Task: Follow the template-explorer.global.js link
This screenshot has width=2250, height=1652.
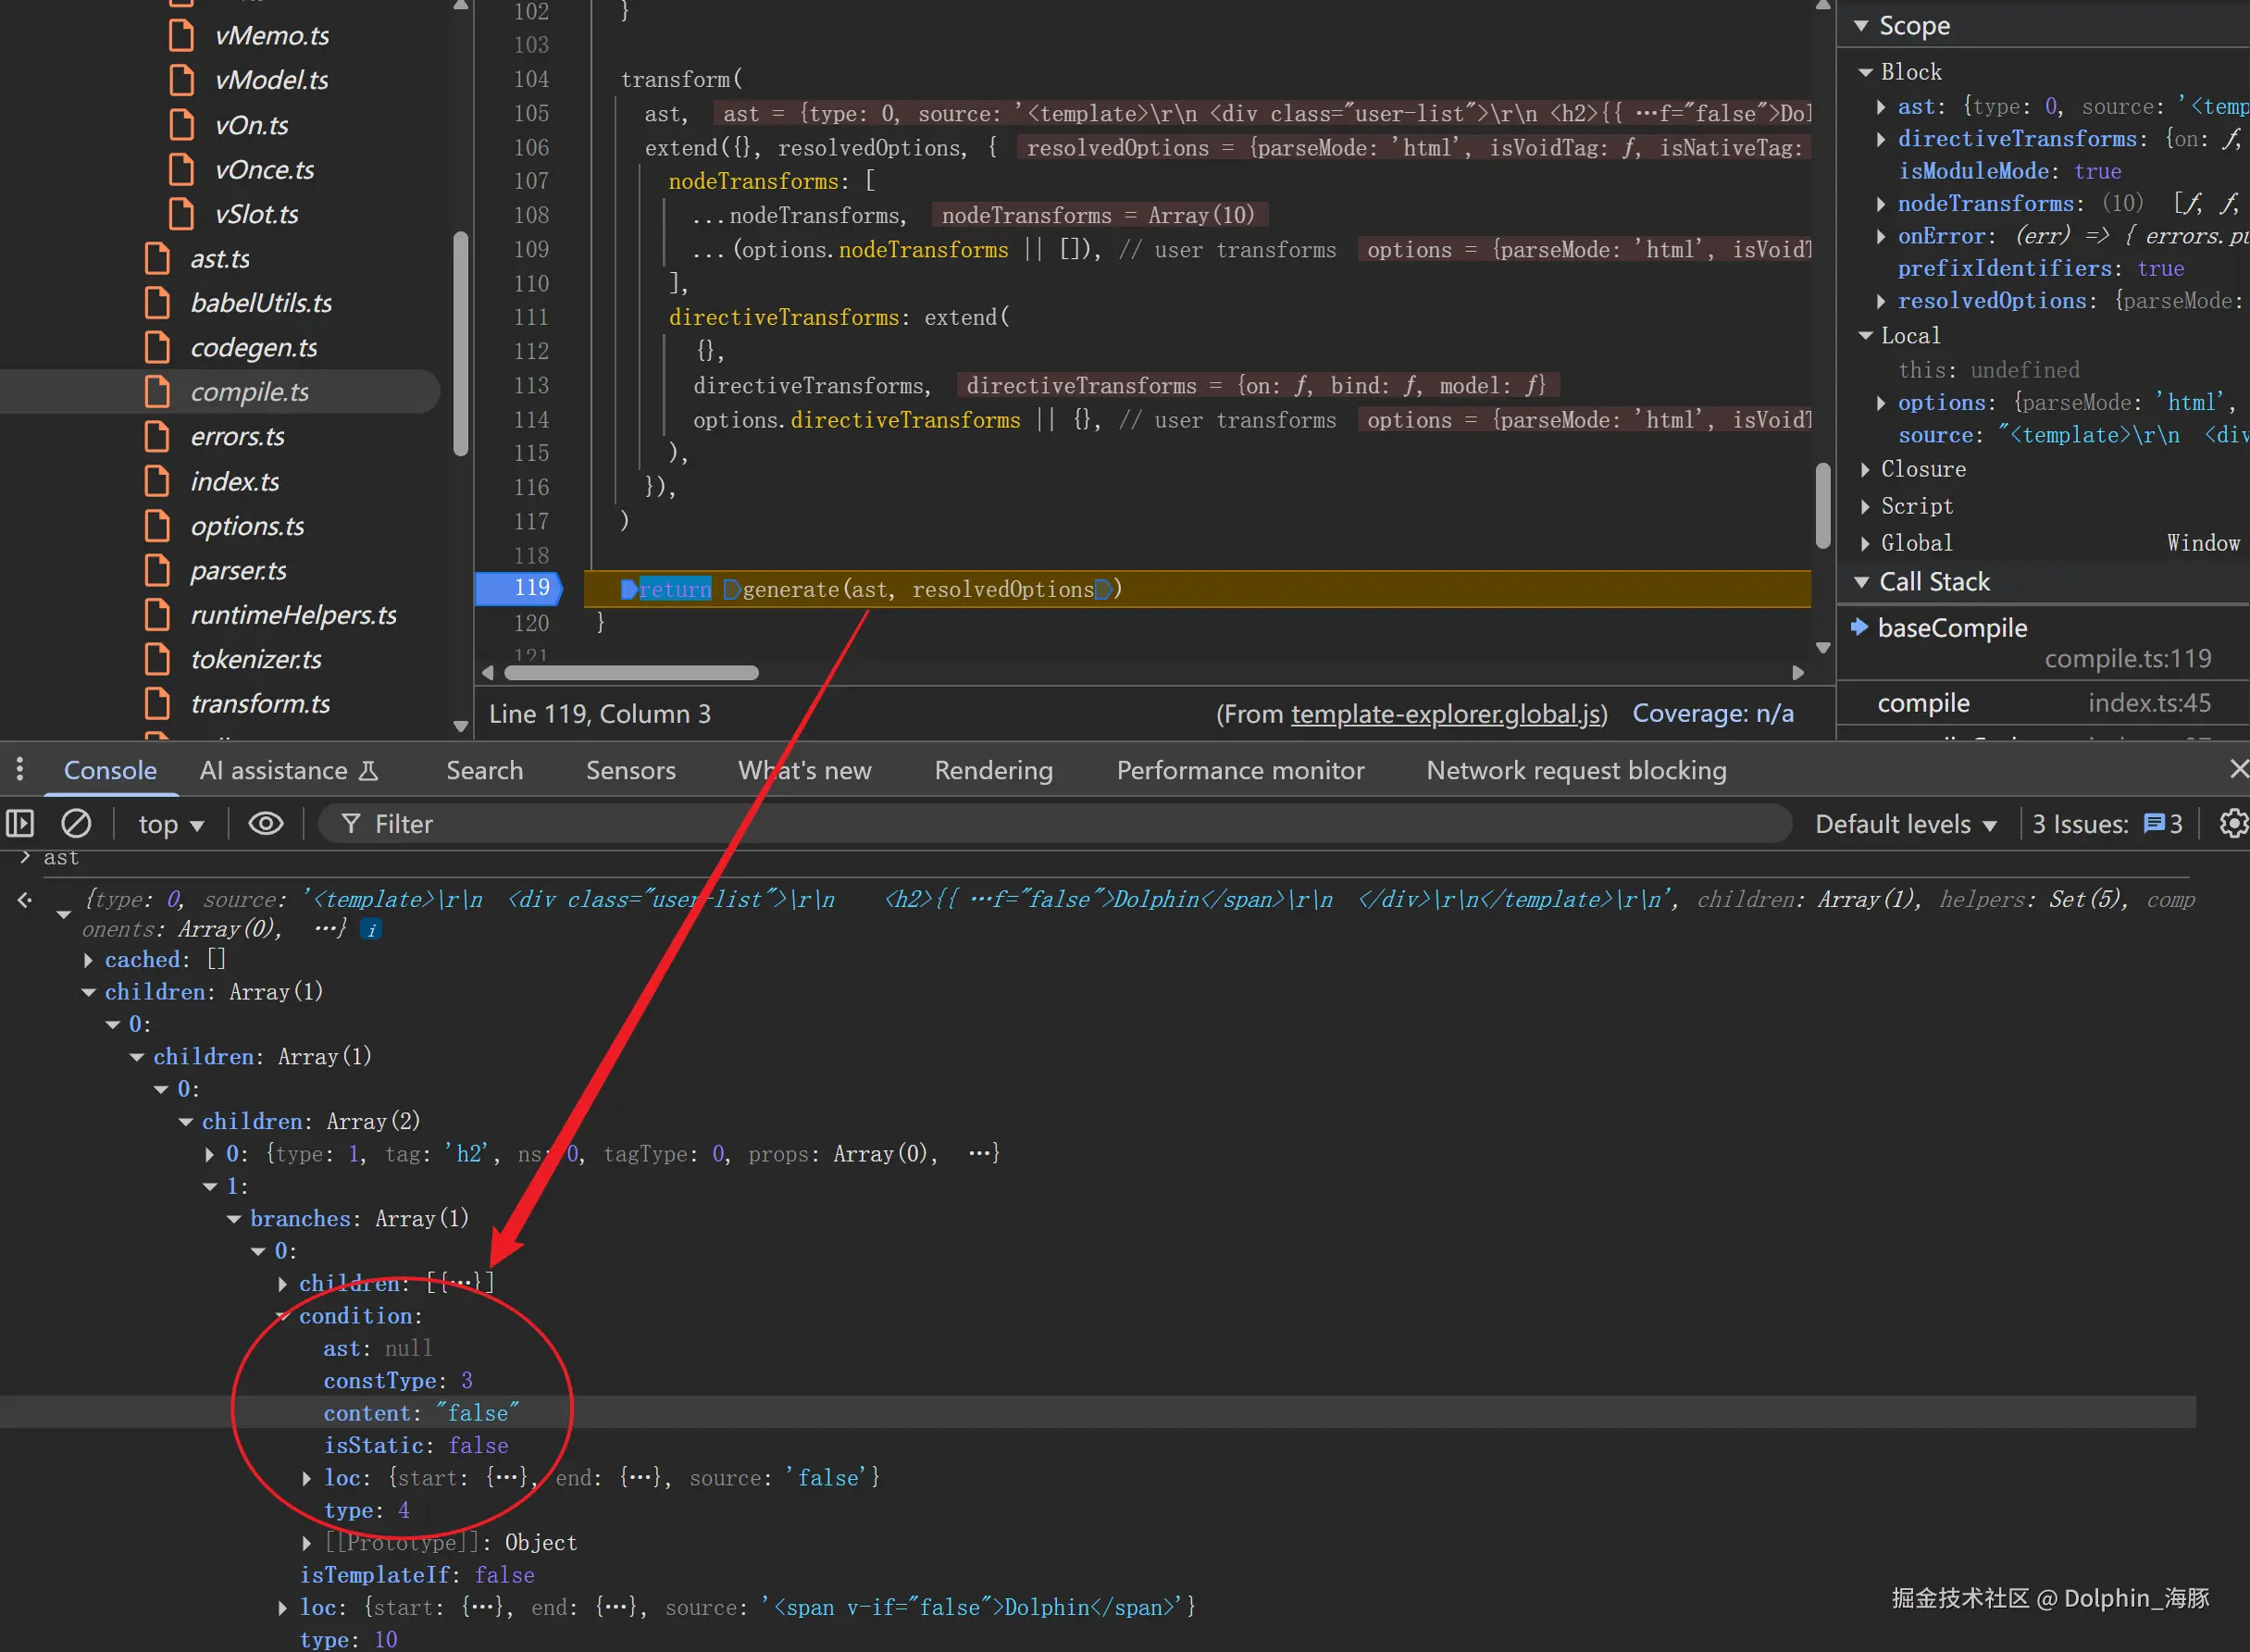Action: click(x=1445, y=714)
